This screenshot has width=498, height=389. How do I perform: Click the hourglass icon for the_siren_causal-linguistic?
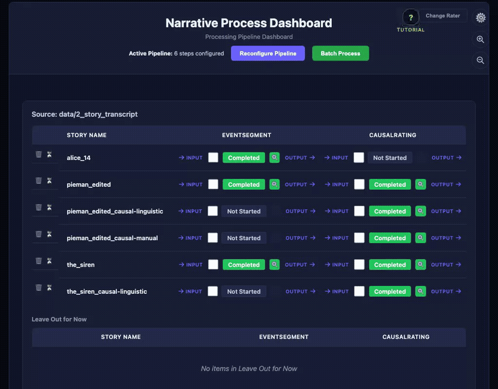pos(49,287)
